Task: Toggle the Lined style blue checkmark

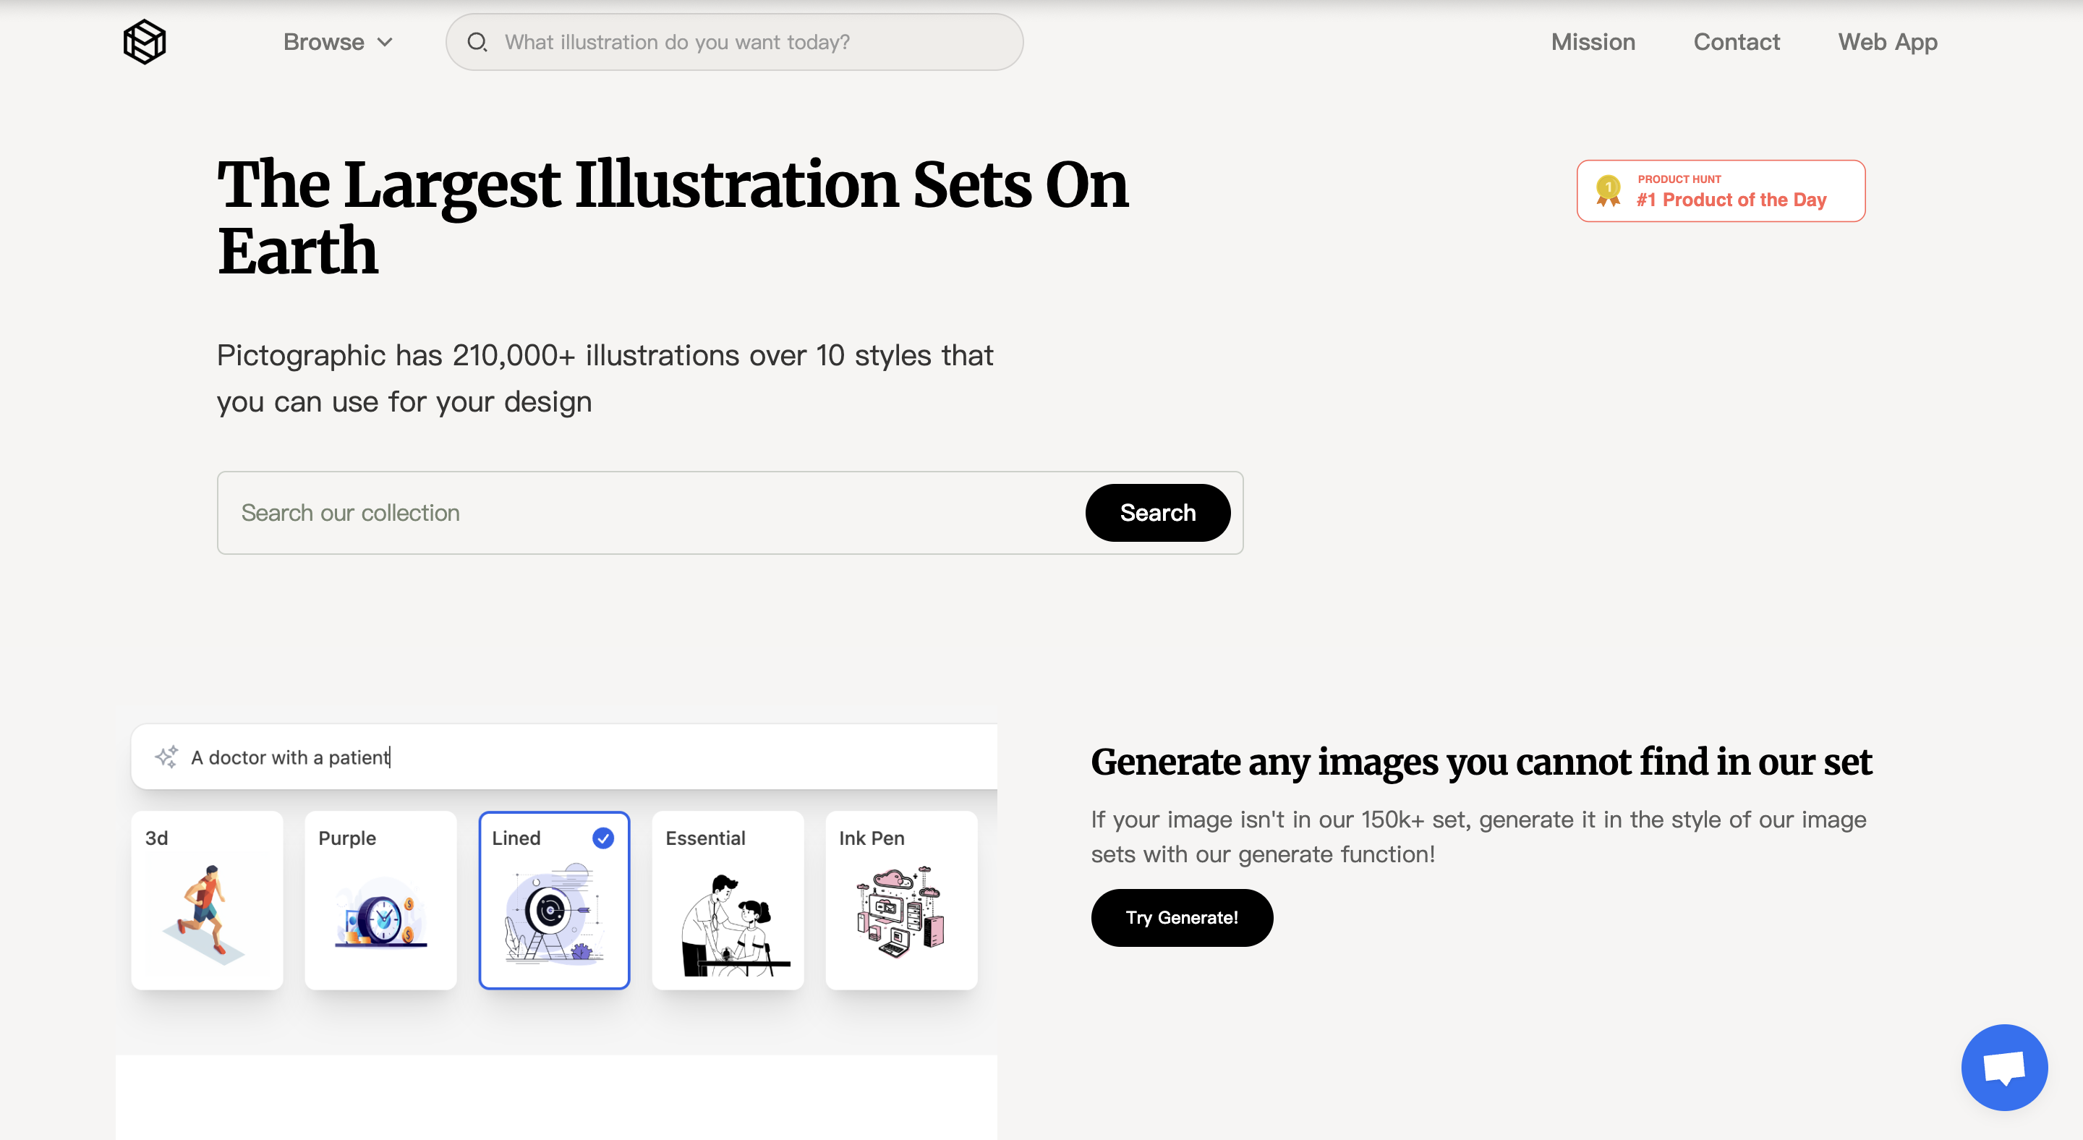Action: [603, 838]
